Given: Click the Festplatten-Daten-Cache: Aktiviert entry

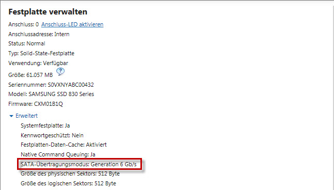Looking at the screenshot, I should click(63, 145).
